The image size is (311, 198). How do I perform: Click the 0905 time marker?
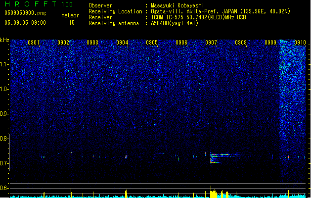point(152,43)
